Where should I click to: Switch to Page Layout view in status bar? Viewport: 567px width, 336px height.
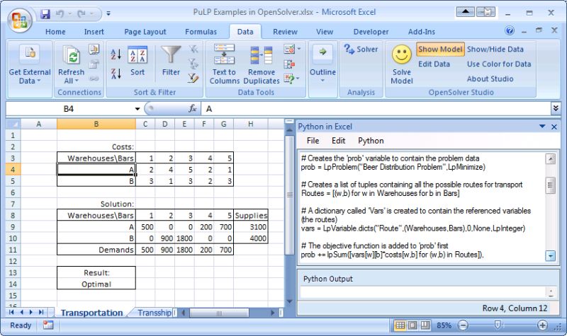coord(412,325)
